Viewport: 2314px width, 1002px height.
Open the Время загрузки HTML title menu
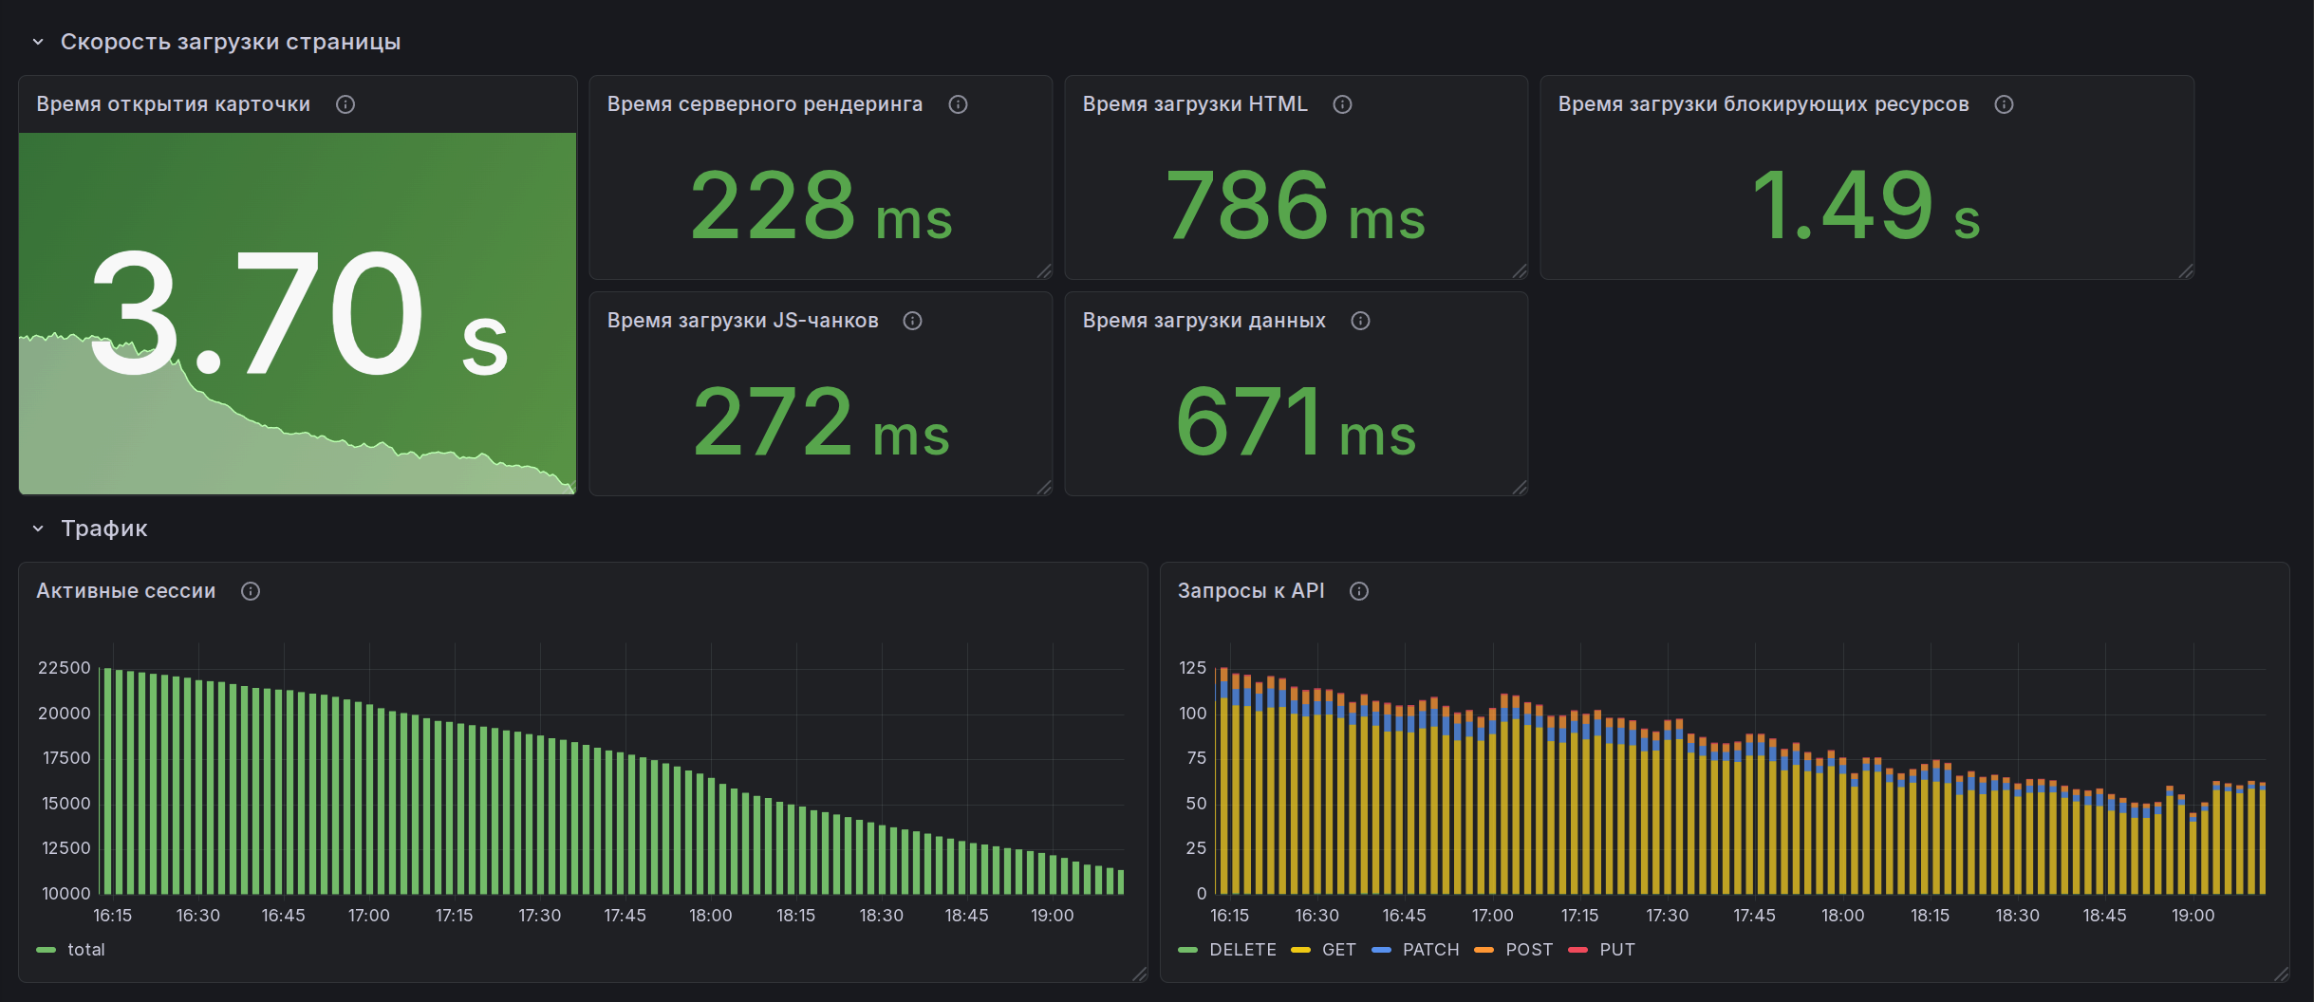(1195, 104)
